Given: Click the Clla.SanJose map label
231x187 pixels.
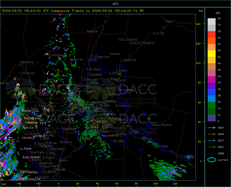Looking at the screenshot, I should [128, 40].
